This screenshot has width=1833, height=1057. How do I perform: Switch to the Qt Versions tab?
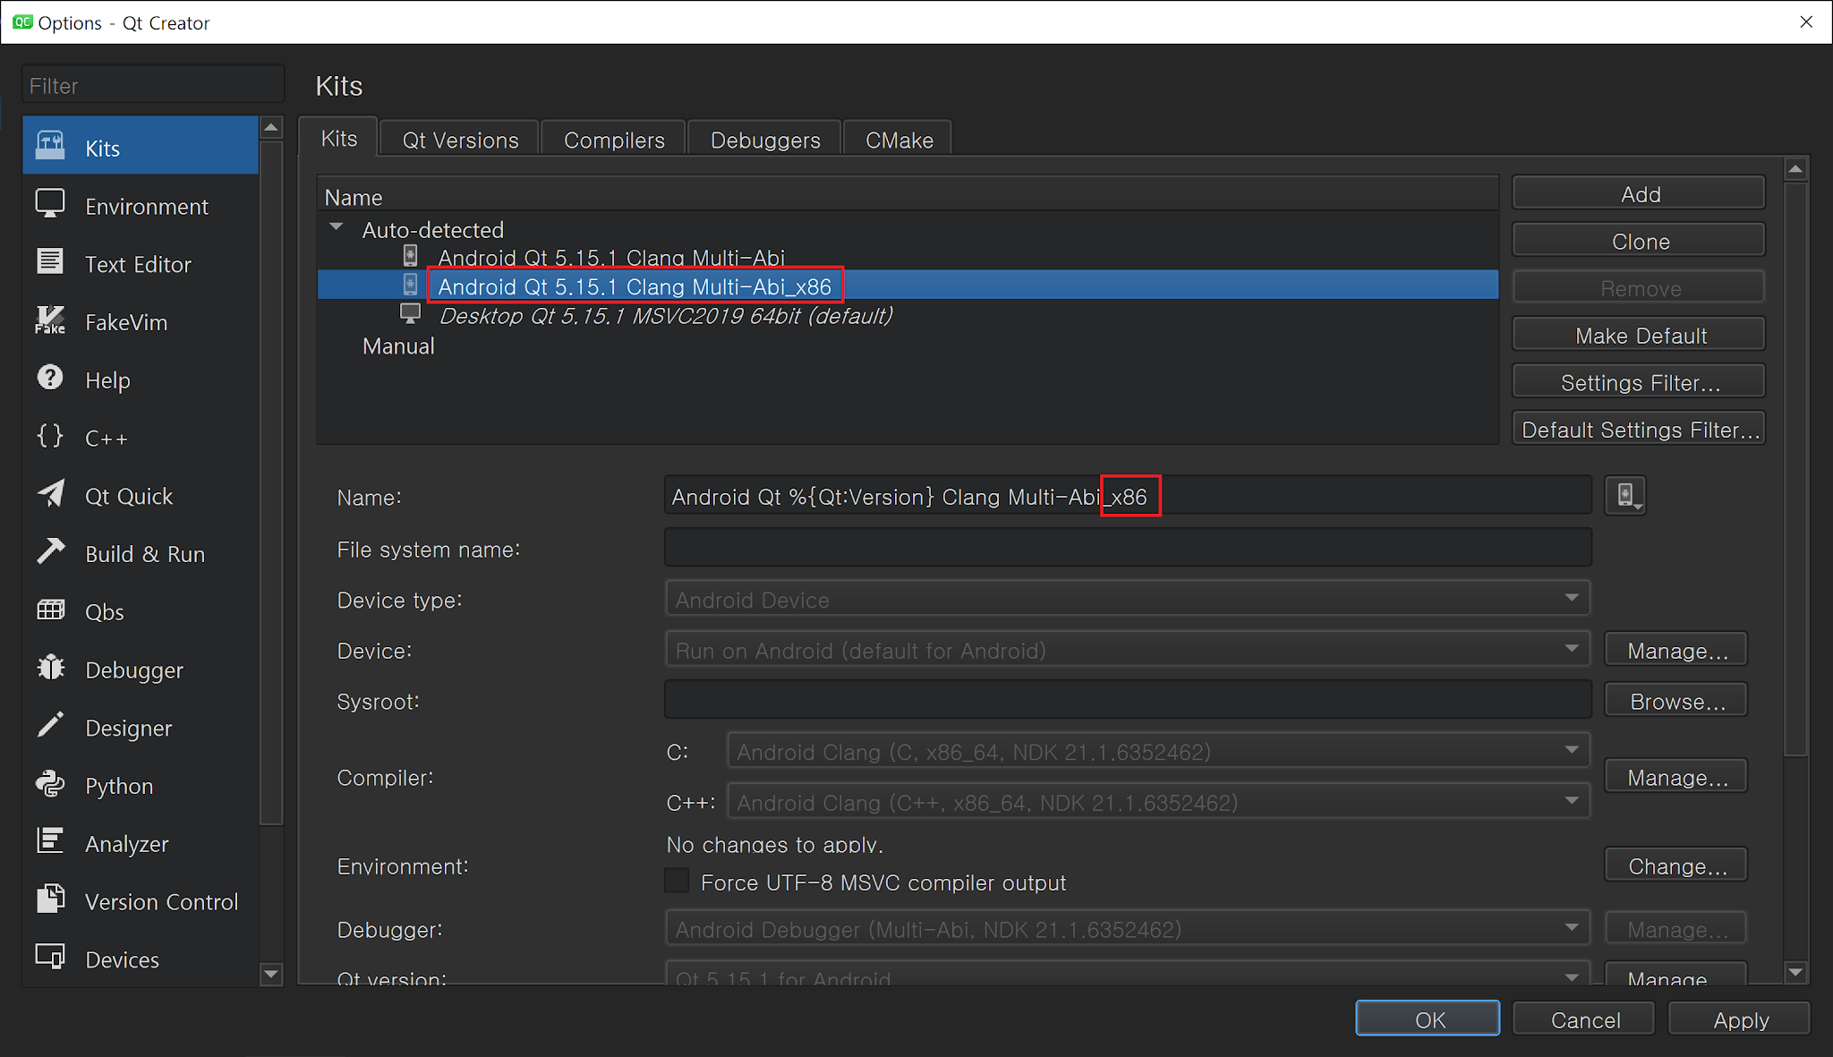tap(460, 140)
